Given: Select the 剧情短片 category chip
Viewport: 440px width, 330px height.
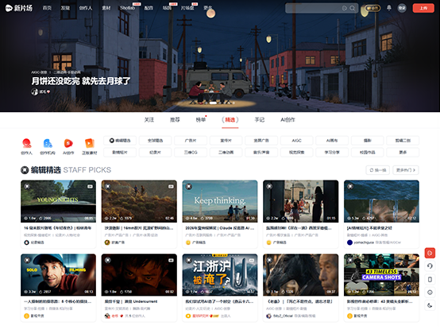Looking at the screenshot, I should (120, 152).
